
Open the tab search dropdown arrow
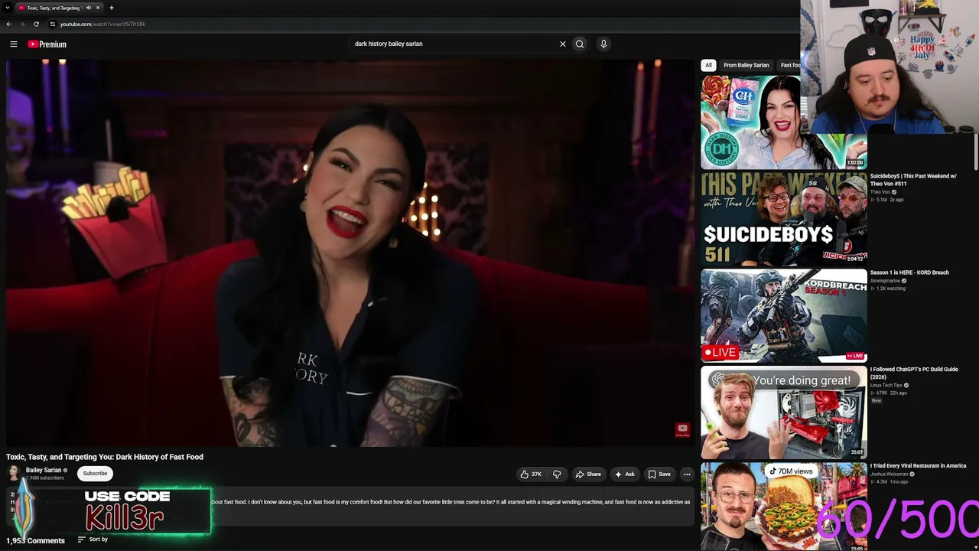pos(7,8)
